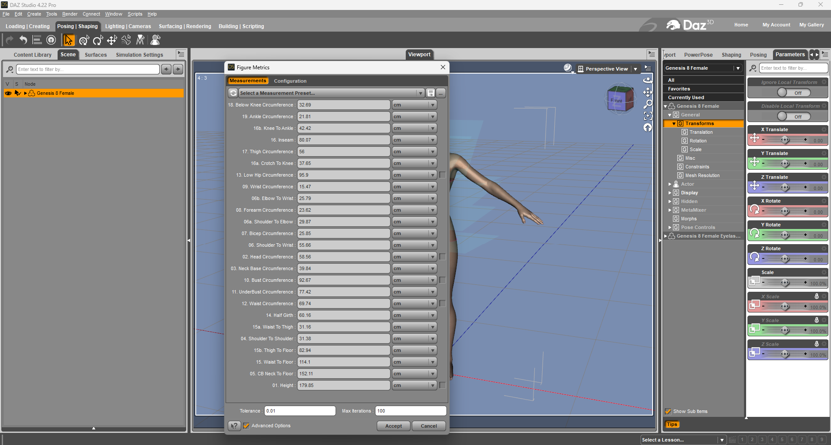Open the unit dropdown for Inseam

click(414, 140)
